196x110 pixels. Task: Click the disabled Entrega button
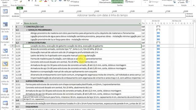point(154,2)
